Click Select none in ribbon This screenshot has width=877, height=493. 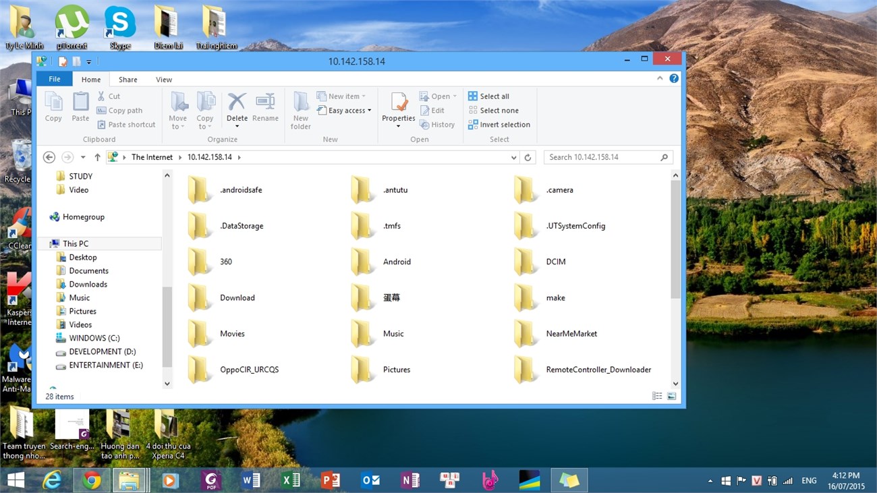493,111
